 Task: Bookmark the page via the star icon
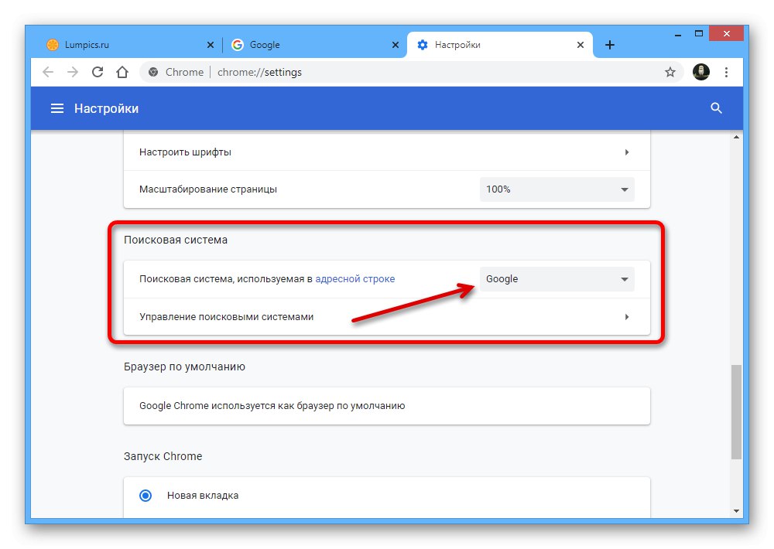click(670, 71)
